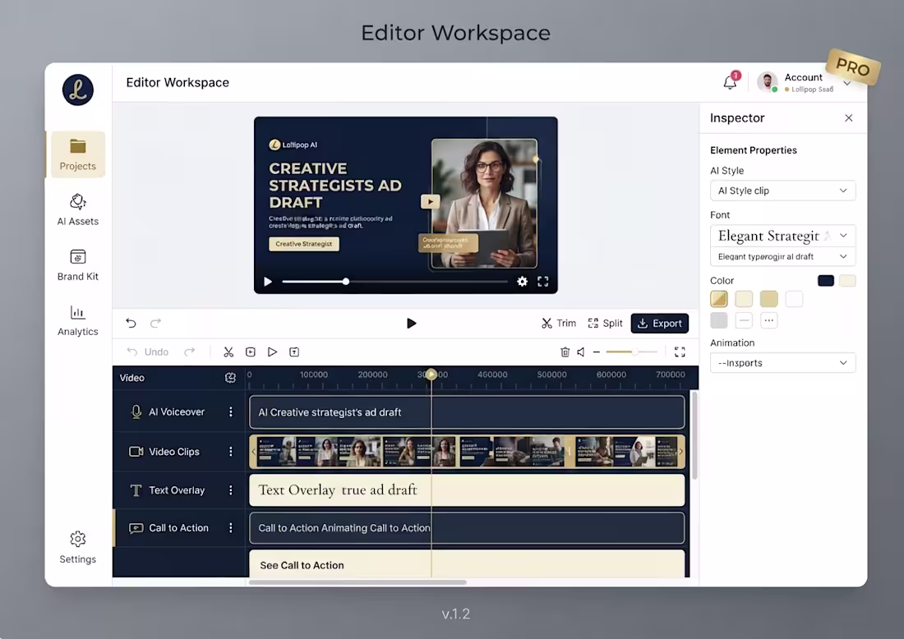Click the vertical timeline scrollbar

(x=694, y=435)
